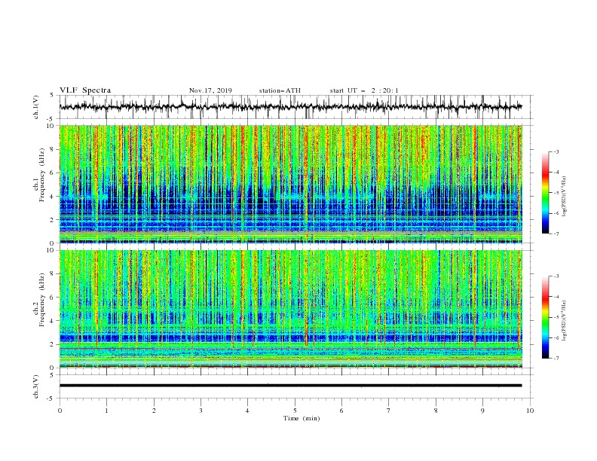The width and height of the screenshot is (597, 461).
Task: Click the "start UT = 2 :20: 1" text
Action: tap(364, 90)
